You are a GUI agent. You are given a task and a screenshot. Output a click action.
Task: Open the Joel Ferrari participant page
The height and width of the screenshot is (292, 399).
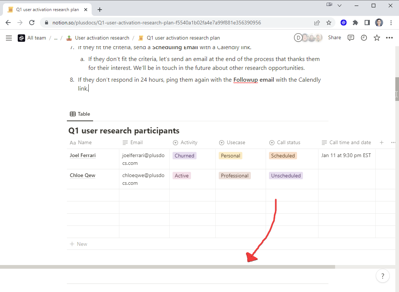[x=83, y=156]
